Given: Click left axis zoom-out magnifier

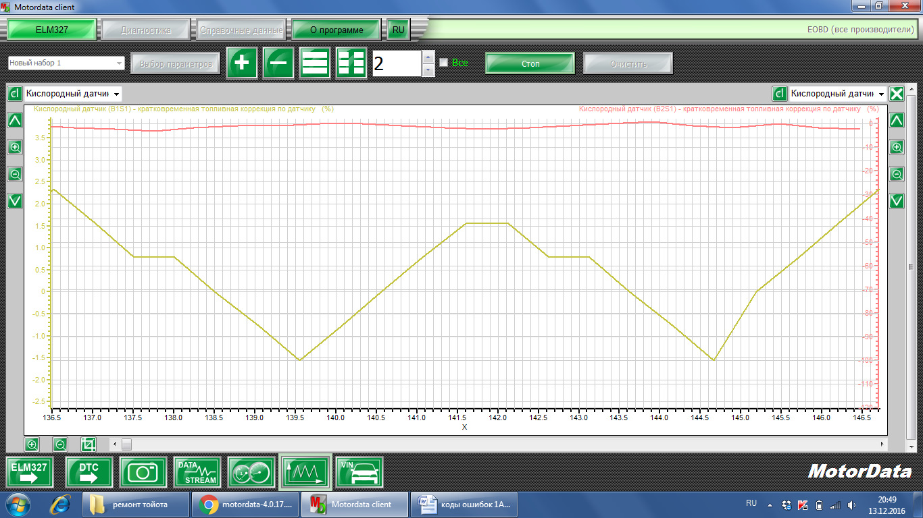Looking at the screenshot, I should (15, 174).
